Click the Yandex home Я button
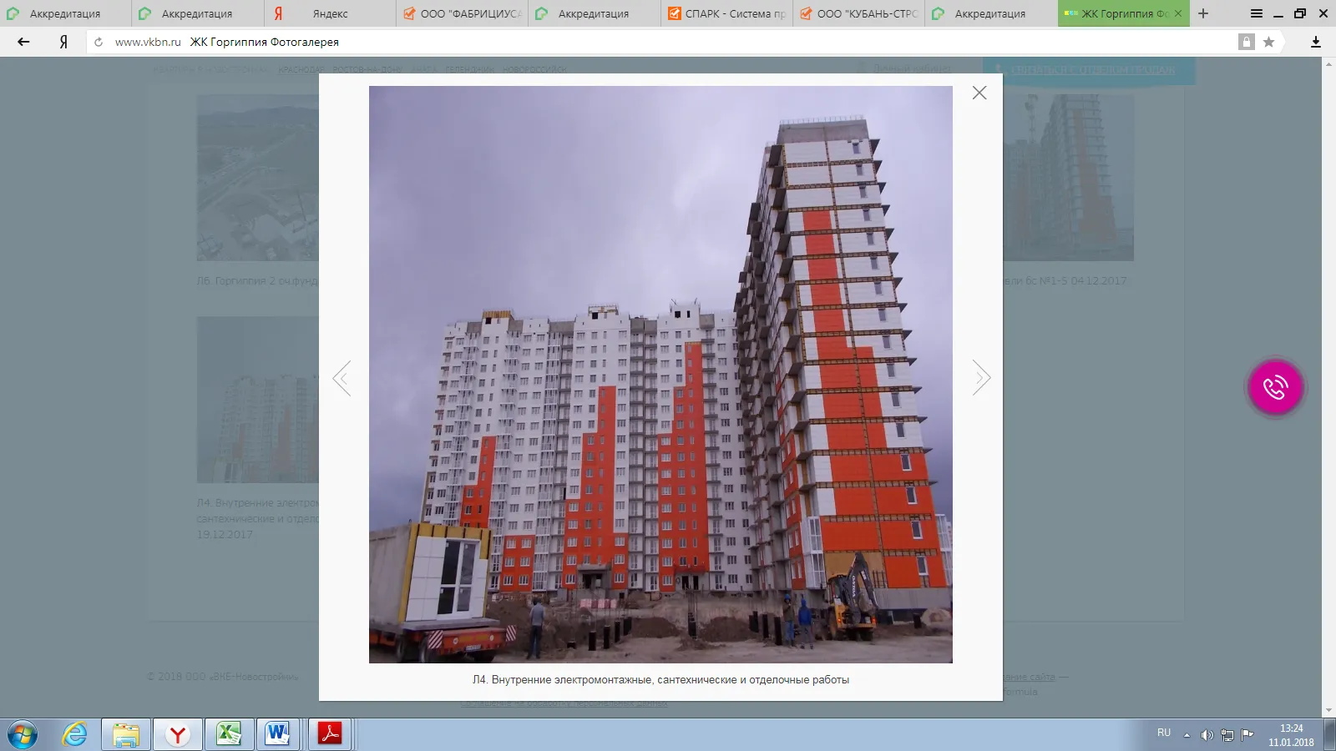Screen dimensions: 1336x751 63,42
